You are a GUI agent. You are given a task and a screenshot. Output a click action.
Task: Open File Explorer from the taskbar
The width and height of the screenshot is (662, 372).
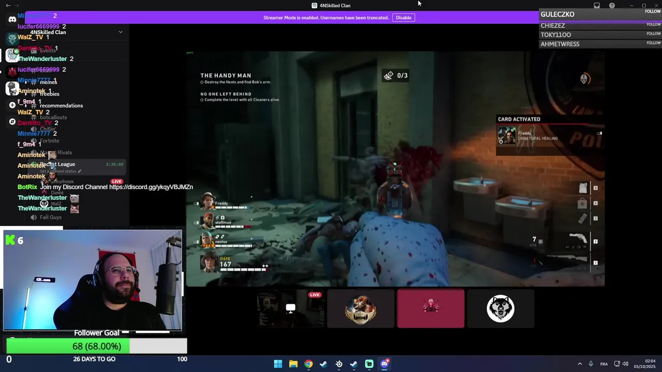coord(293,364)
